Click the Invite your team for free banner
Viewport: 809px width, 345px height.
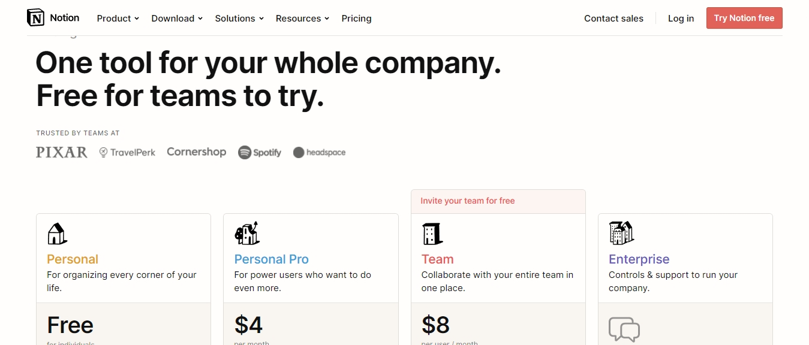498,201
